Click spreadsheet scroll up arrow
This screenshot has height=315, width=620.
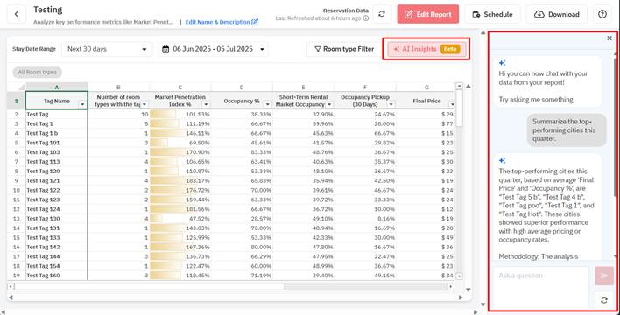coord(459,86)
